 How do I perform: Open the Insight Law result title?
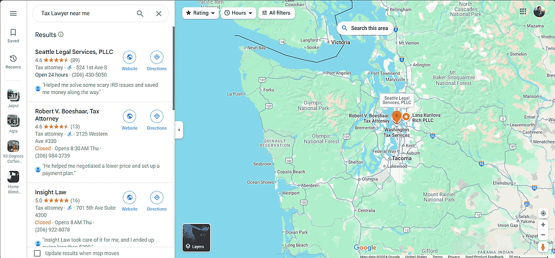pyautogui.click(x=50, y=192)
